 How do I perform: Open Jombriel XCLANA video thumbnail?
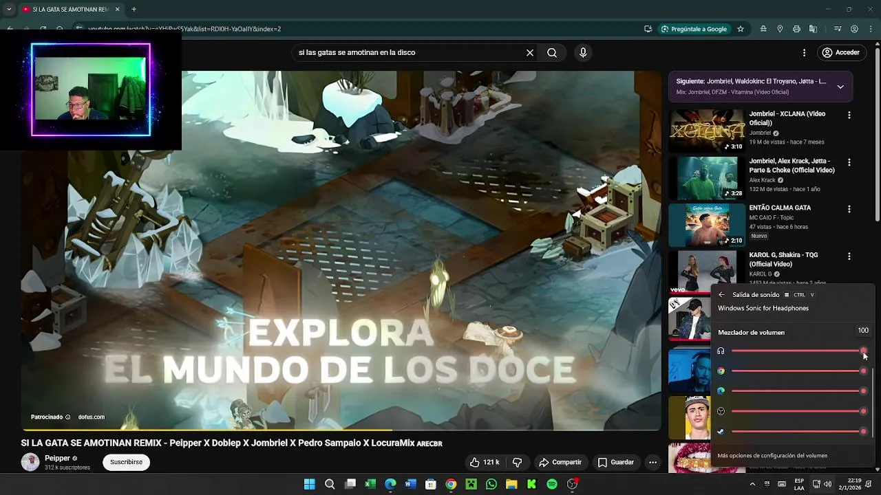coord(707,131)
